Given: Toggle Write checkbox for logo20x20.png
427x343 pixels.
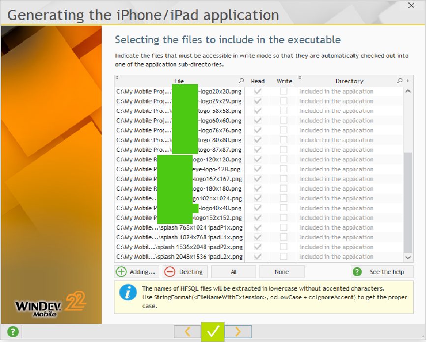Looking at the screenshot, I should [x=284, y=92].
